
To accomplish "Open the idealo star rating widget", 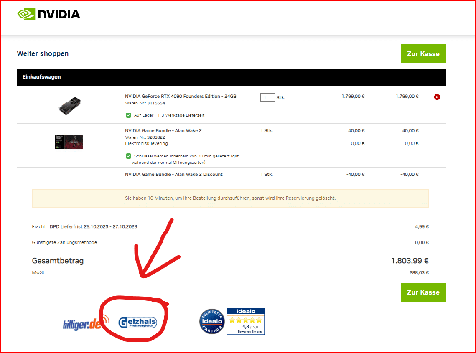I will coord(246,321).
